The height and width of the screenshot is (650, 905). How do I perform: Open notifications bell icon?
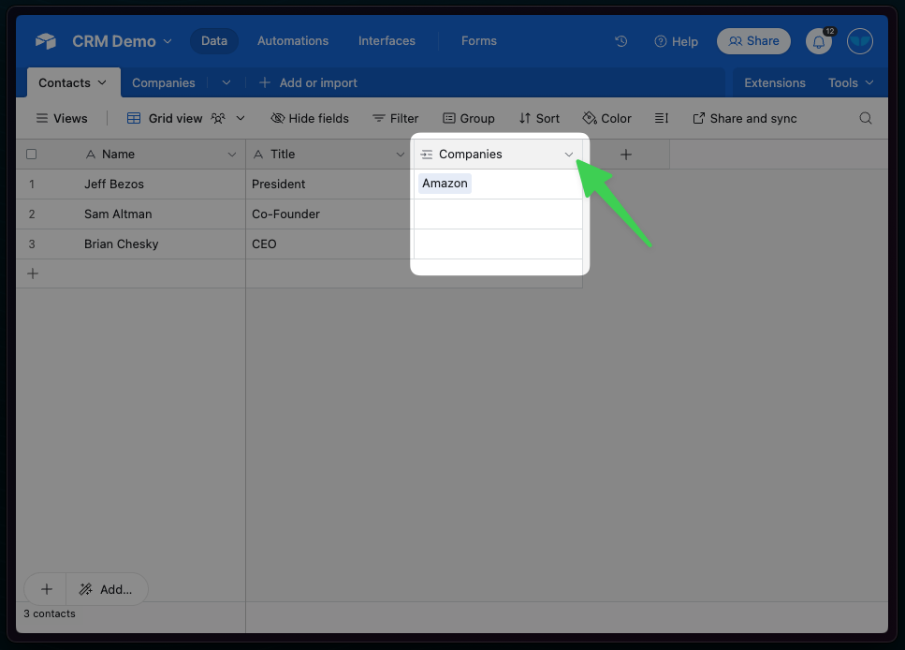click(818, 41)
